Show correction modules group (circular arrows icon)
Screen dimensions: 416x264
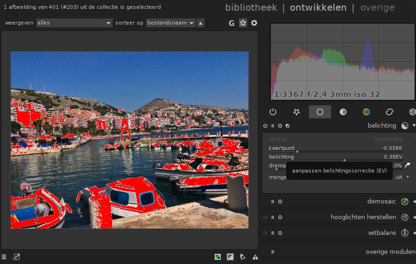click(389, 112)
